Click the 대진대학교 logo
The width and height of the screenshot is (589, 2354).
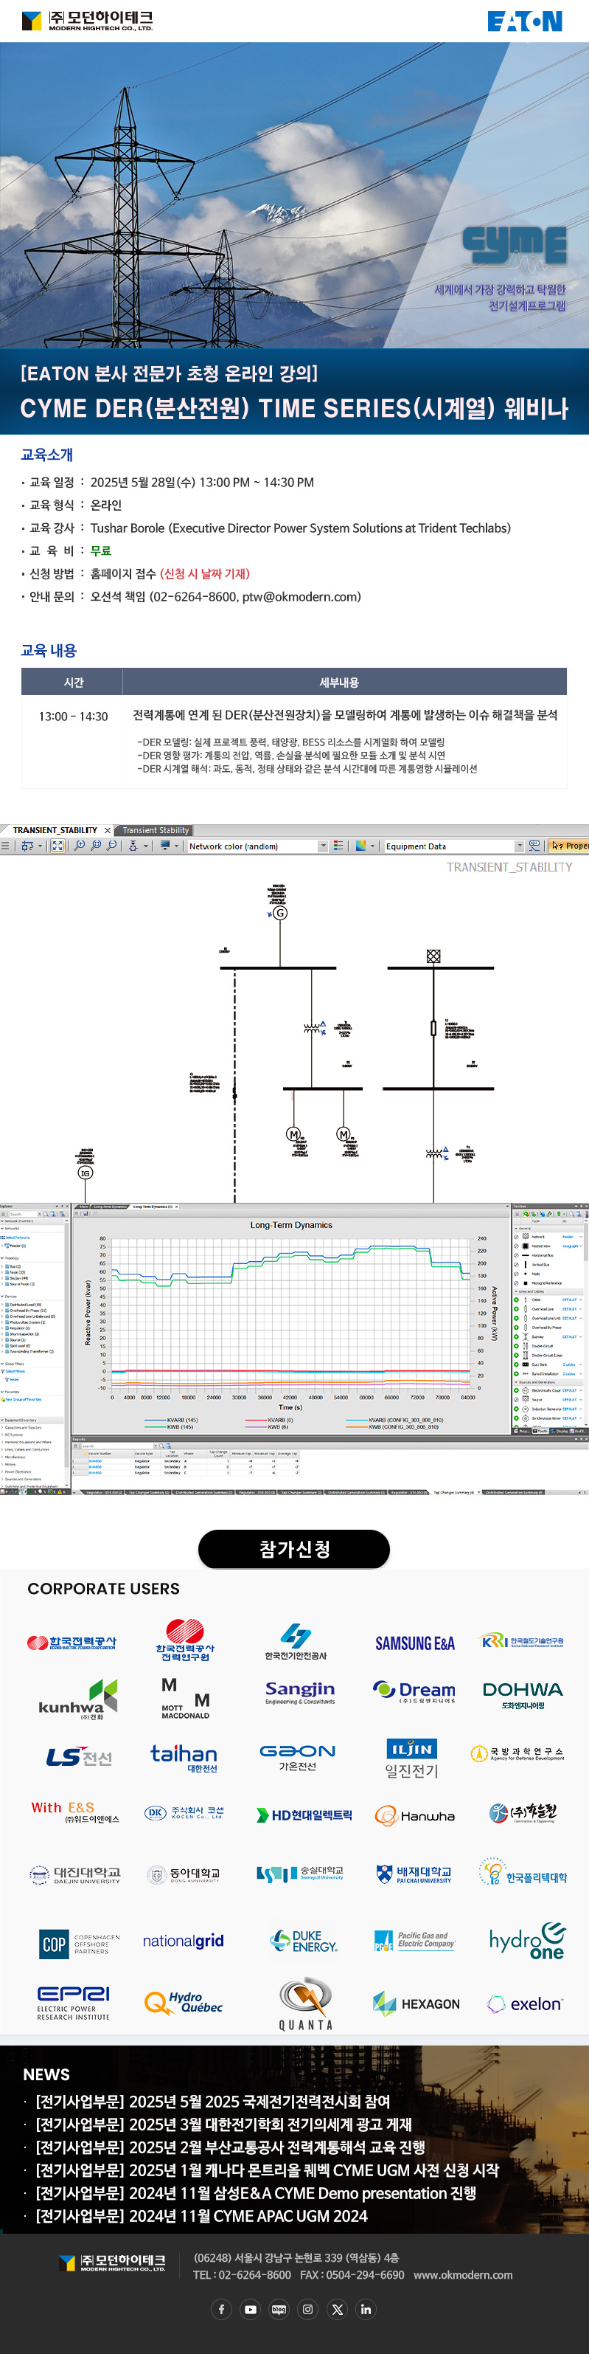[x=75, y=1875]
